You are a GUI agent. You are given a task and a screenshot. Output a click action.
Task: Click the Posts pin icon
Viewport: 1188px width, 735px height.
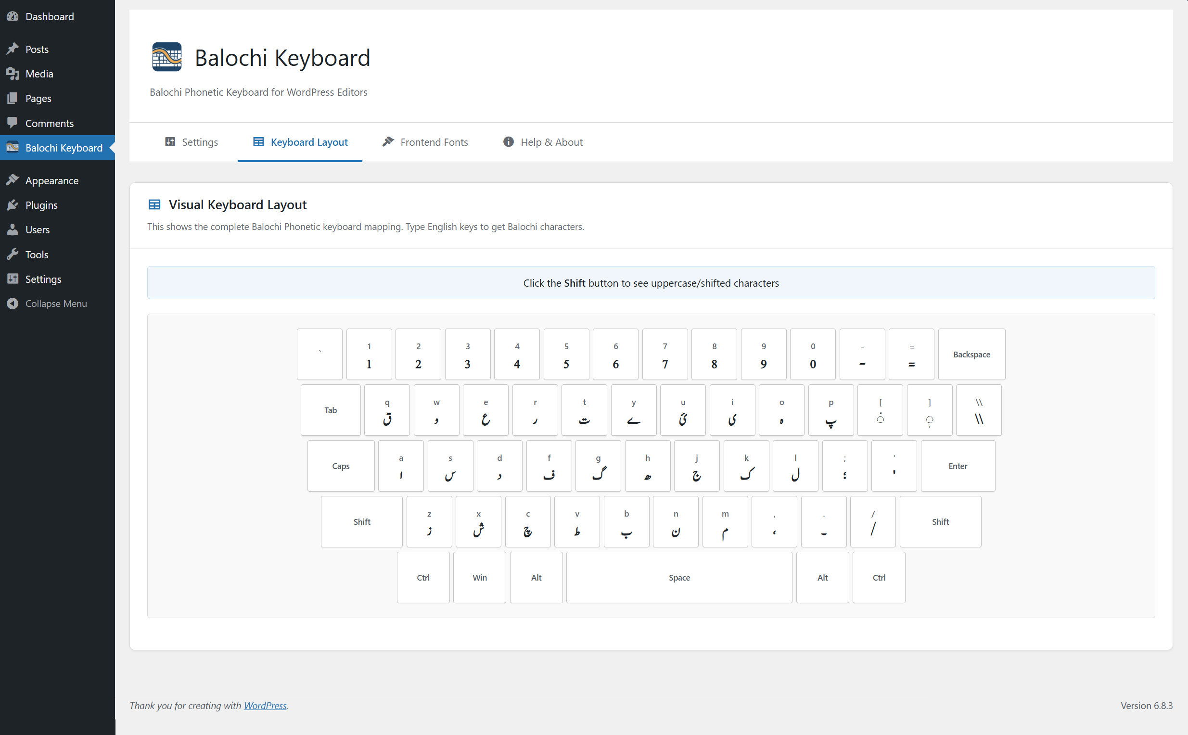13,49
